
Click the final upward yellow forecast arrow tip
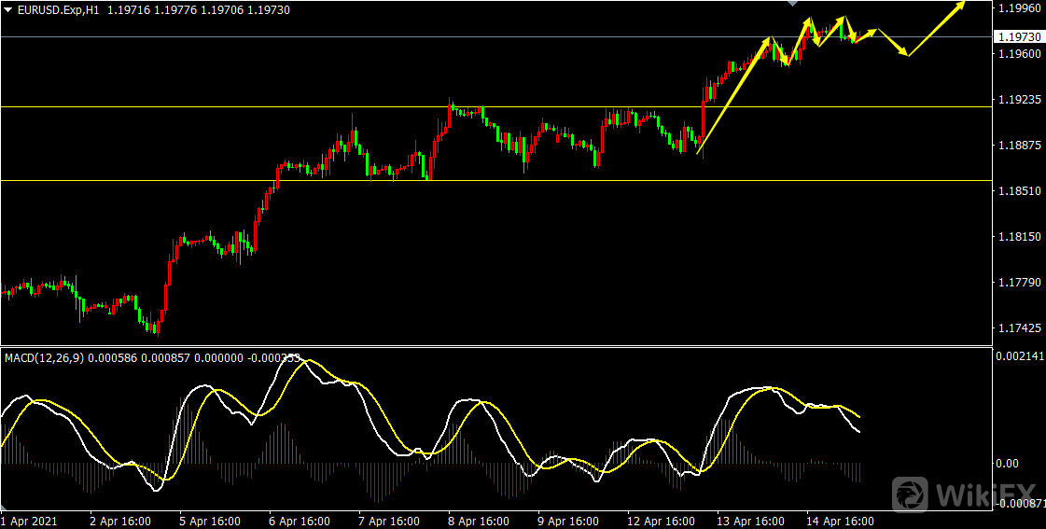[x=962, y=6]
